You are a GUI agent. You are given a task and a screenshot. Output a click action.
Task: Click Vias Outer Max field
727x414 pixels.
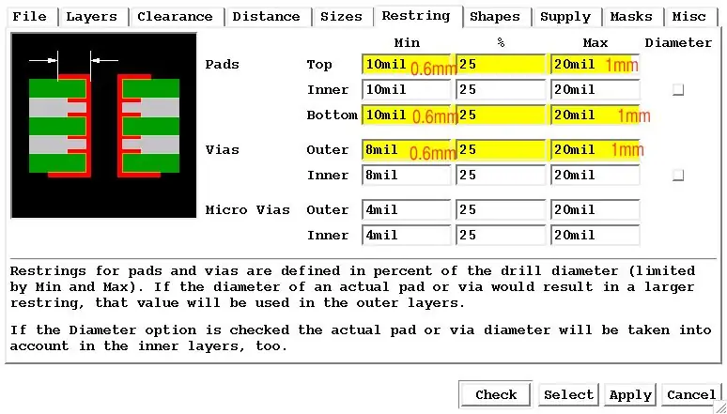click(x=596, y=150)
